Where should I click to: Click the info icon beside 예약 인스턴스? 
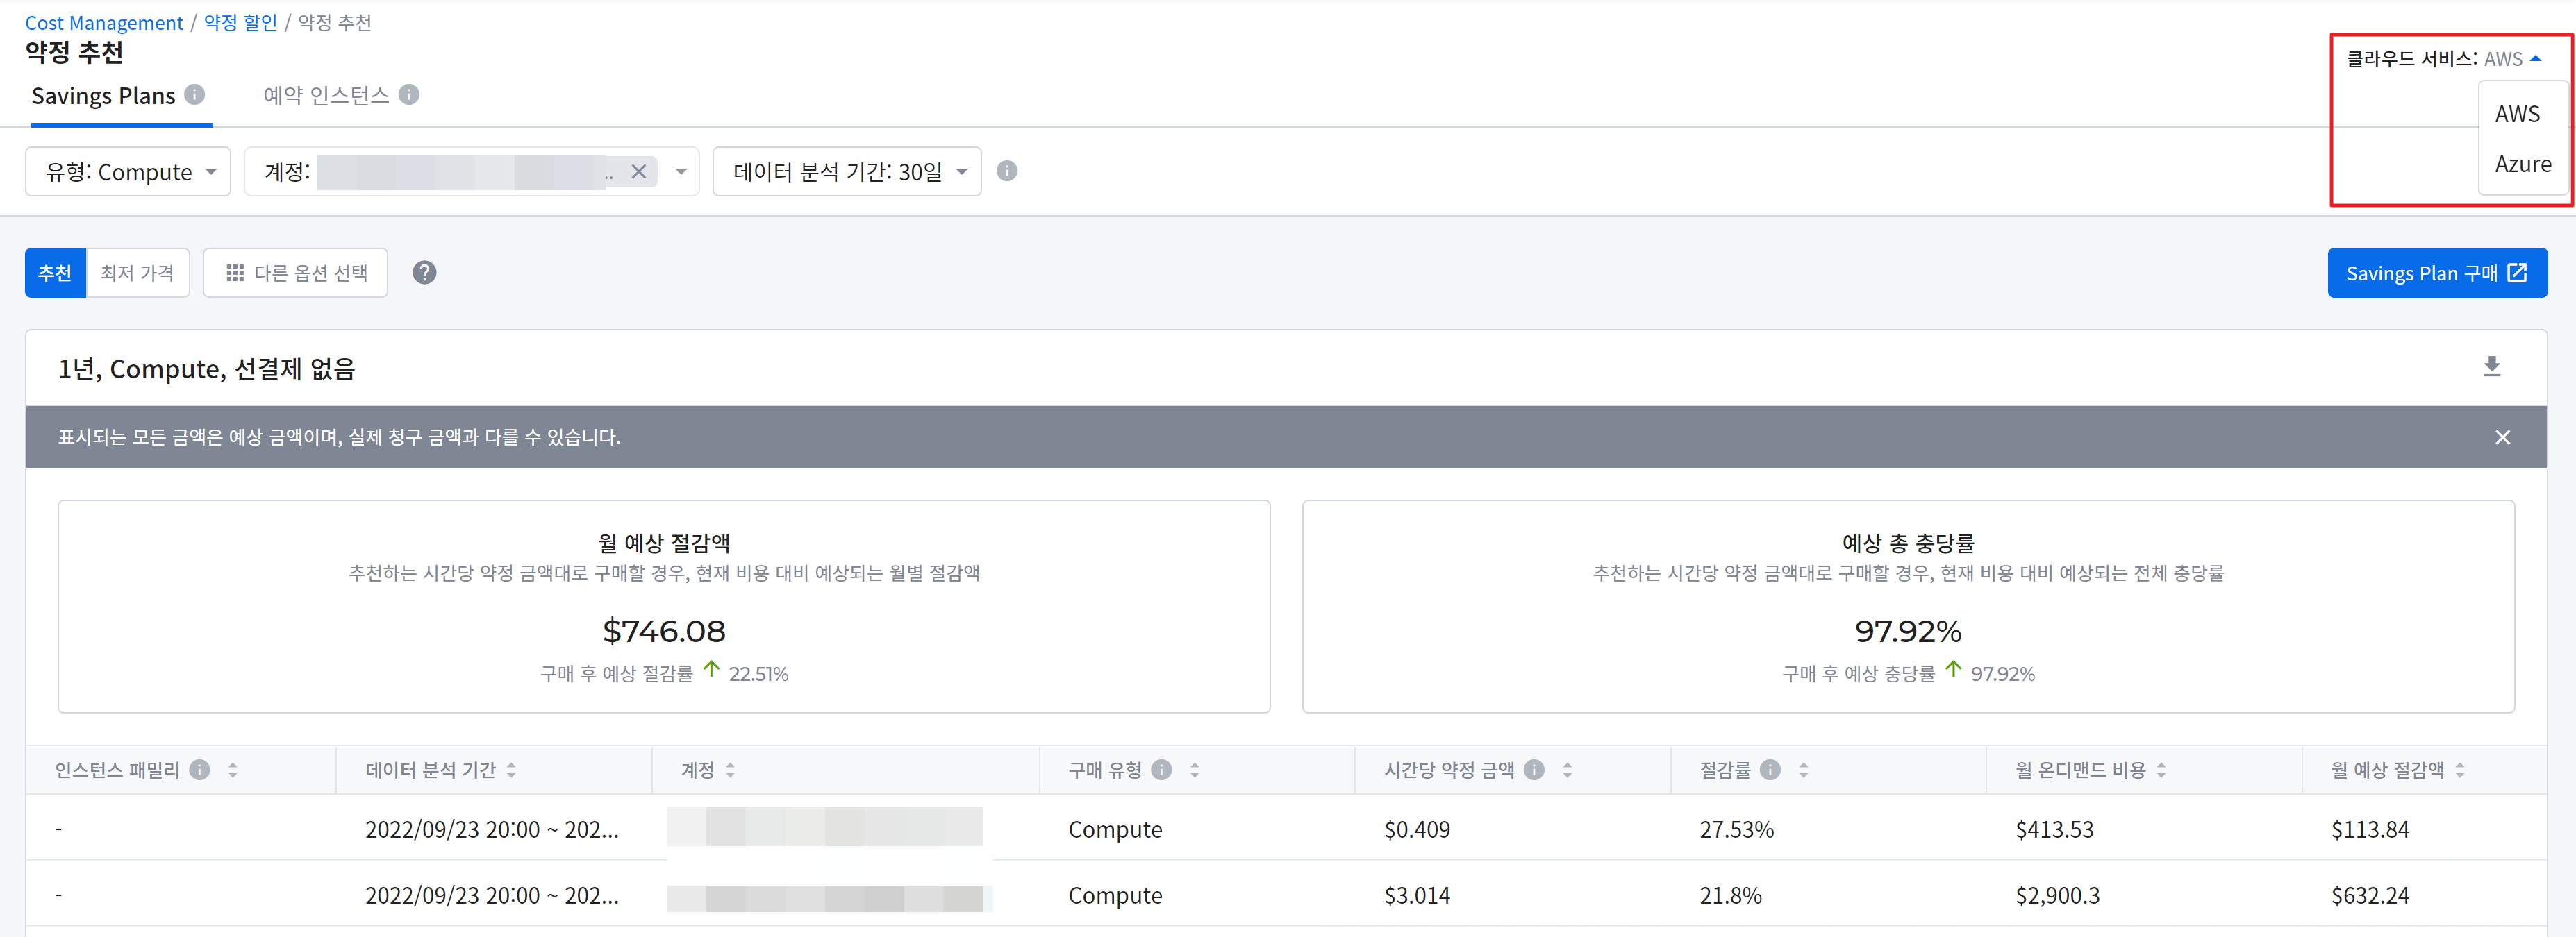(x=409, y=95)
